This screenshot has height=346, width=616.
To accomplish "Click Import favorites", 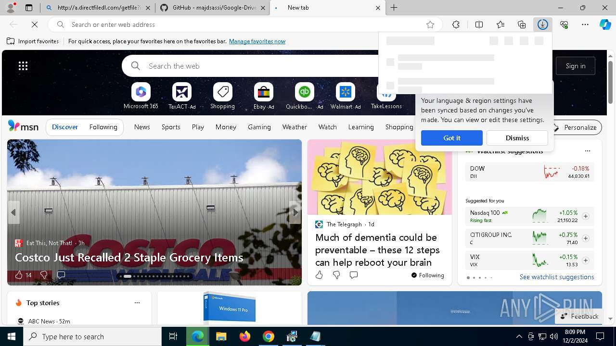I will [33, 41].
